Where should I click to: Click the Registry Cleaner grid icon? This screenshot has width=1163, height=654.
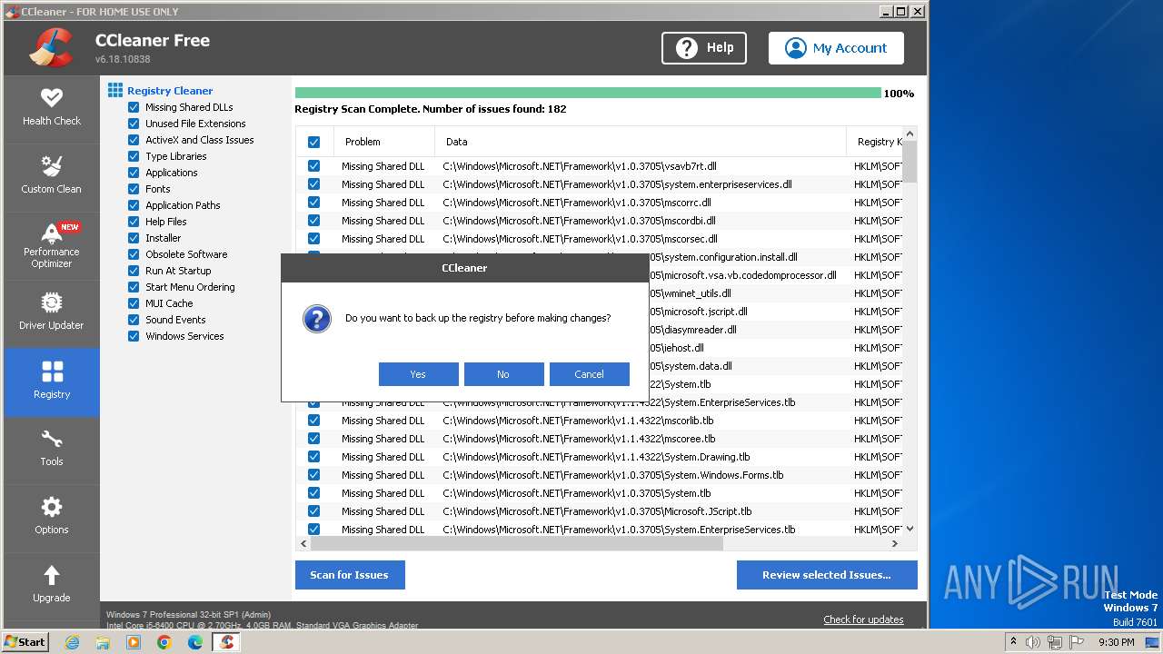[x=115, y=90]
